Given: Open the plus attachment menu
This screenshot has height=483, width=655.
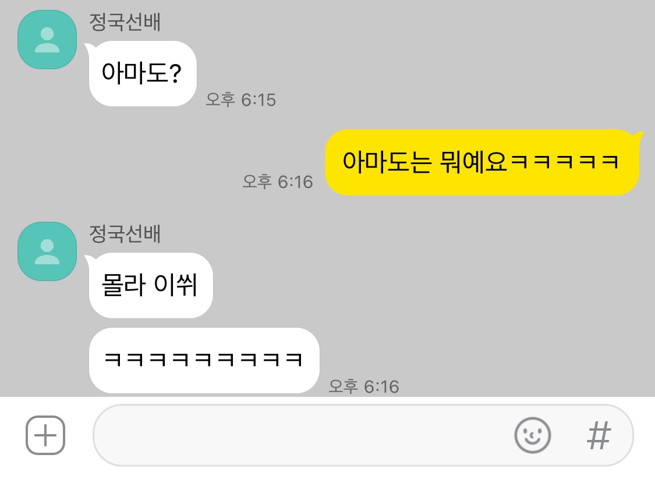Looking at the screenshot, I should (x=45, y=435).
